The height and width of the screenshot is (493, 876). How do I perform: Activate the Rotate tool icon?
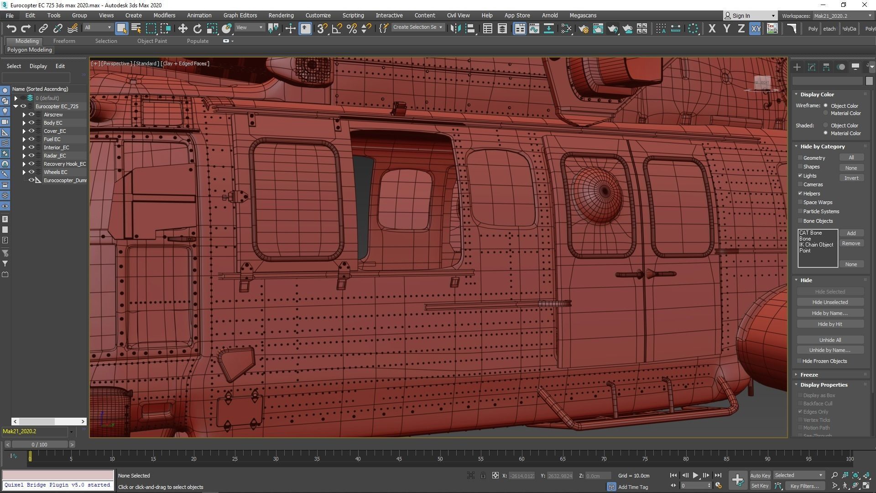(197, 28)
